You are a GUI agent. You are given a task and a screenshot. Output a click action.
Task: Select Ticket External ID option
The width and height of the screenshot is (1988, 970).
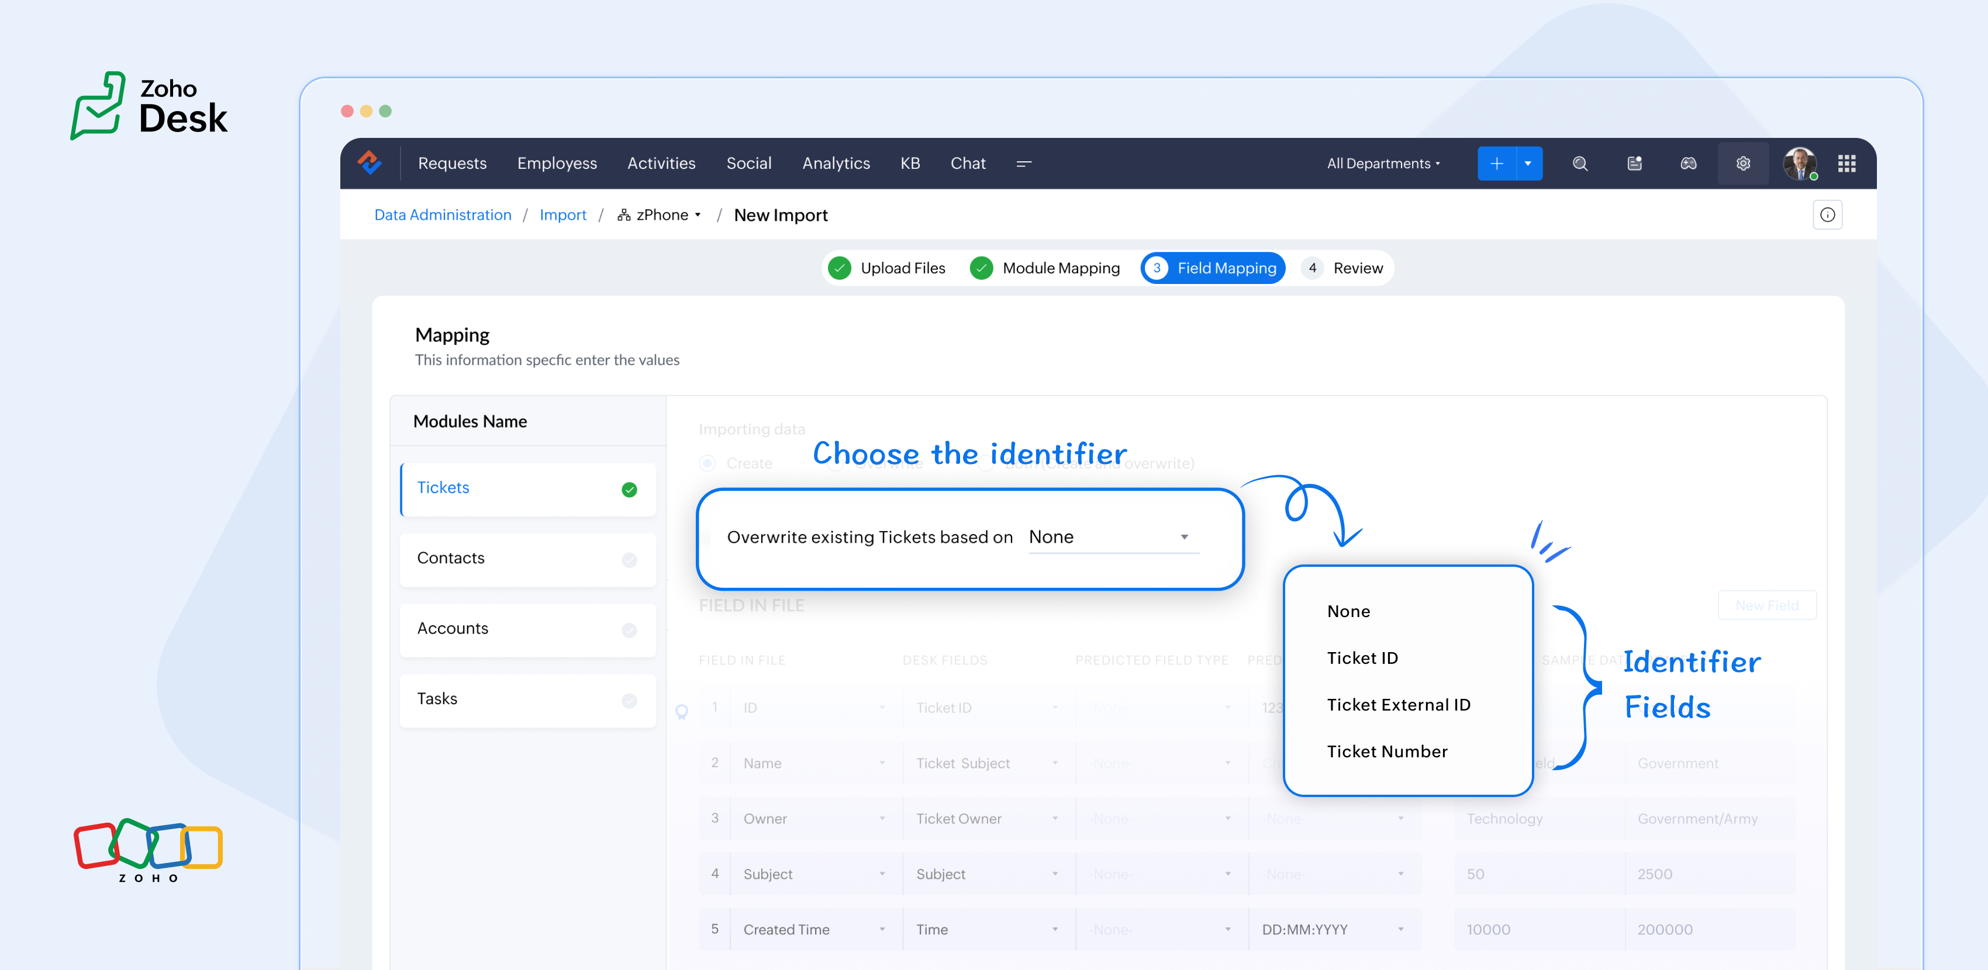1399,704
